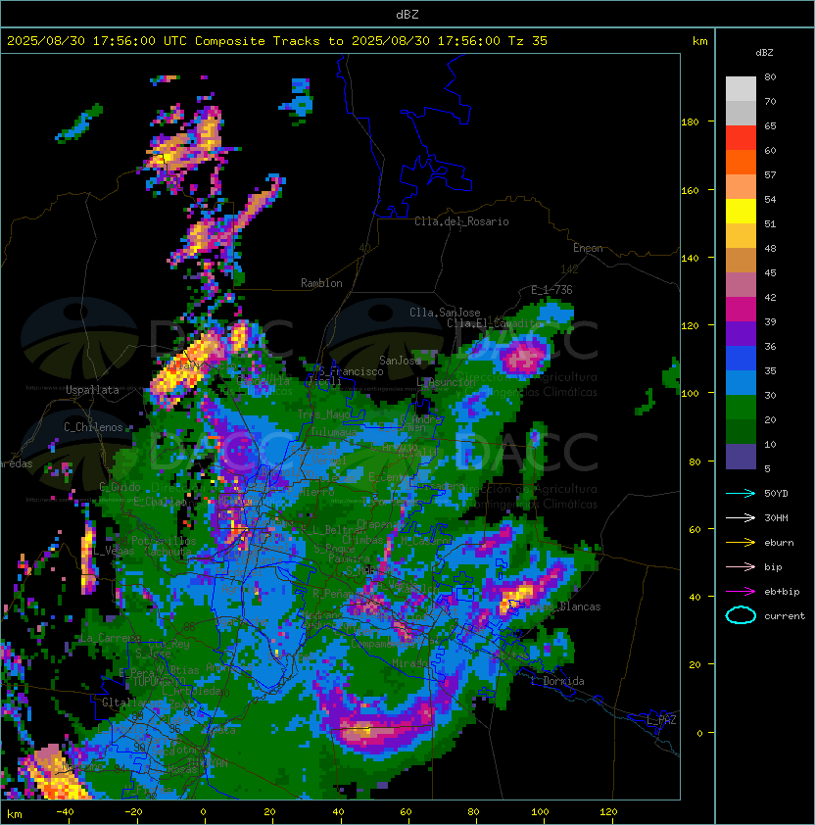Image resolution: width=815 pixels, height=825 pixels.
Task: Select the magenta swatch between 42 and 39 dBZ
Action: 741,310
